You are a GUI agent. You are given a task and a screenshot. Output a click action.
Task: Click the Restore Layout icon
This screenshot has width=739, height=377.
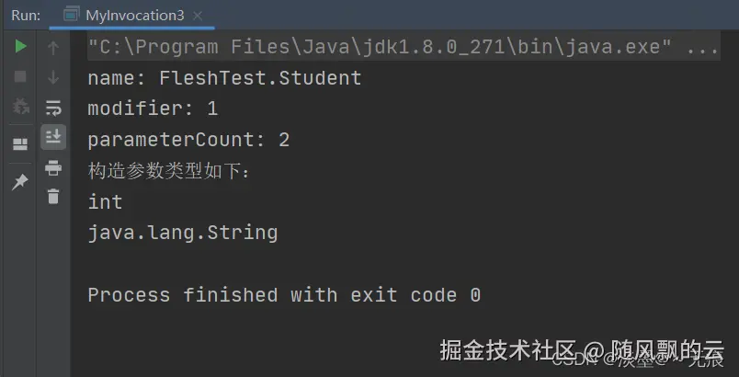click(20, 144)
